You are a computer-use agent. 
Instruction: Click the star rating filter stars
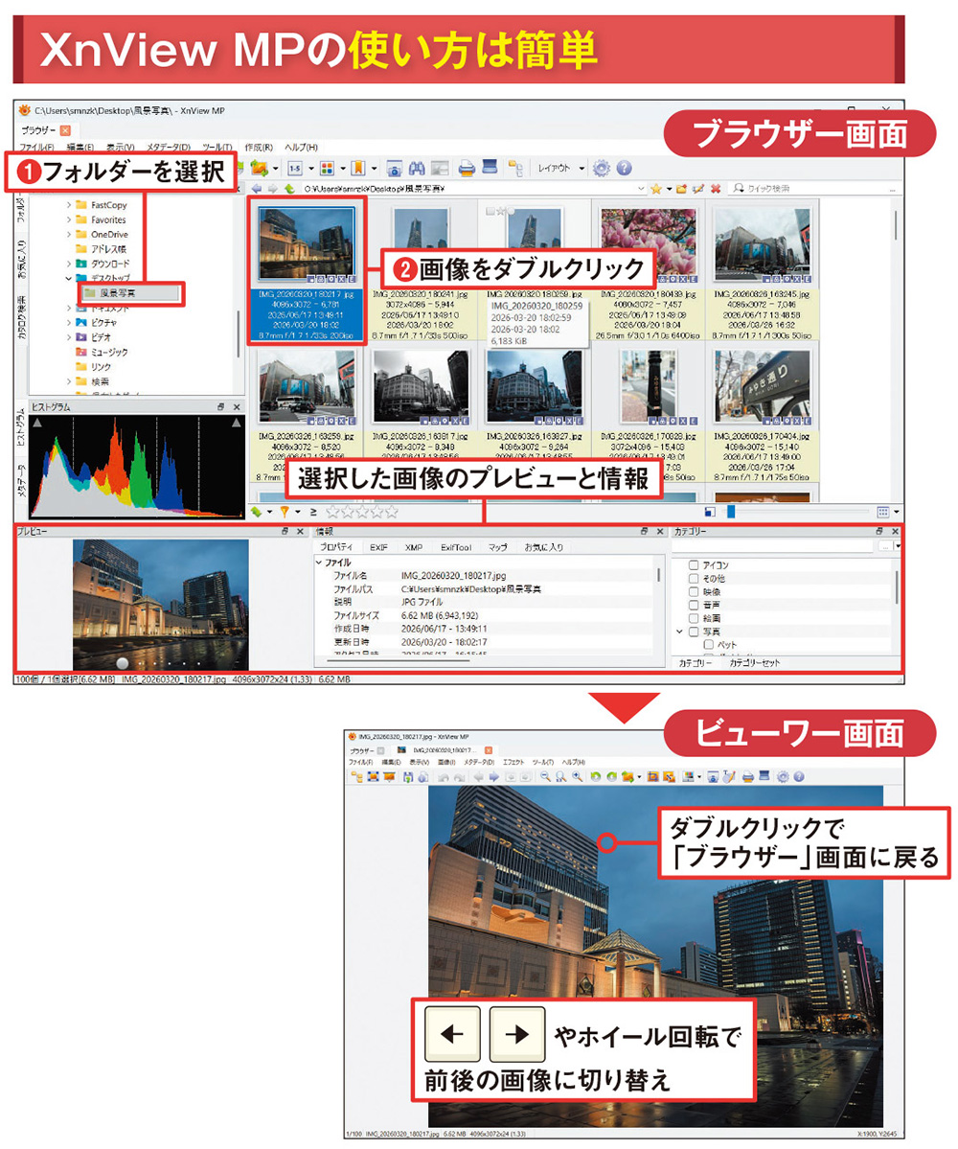click(x=362, y=512)
